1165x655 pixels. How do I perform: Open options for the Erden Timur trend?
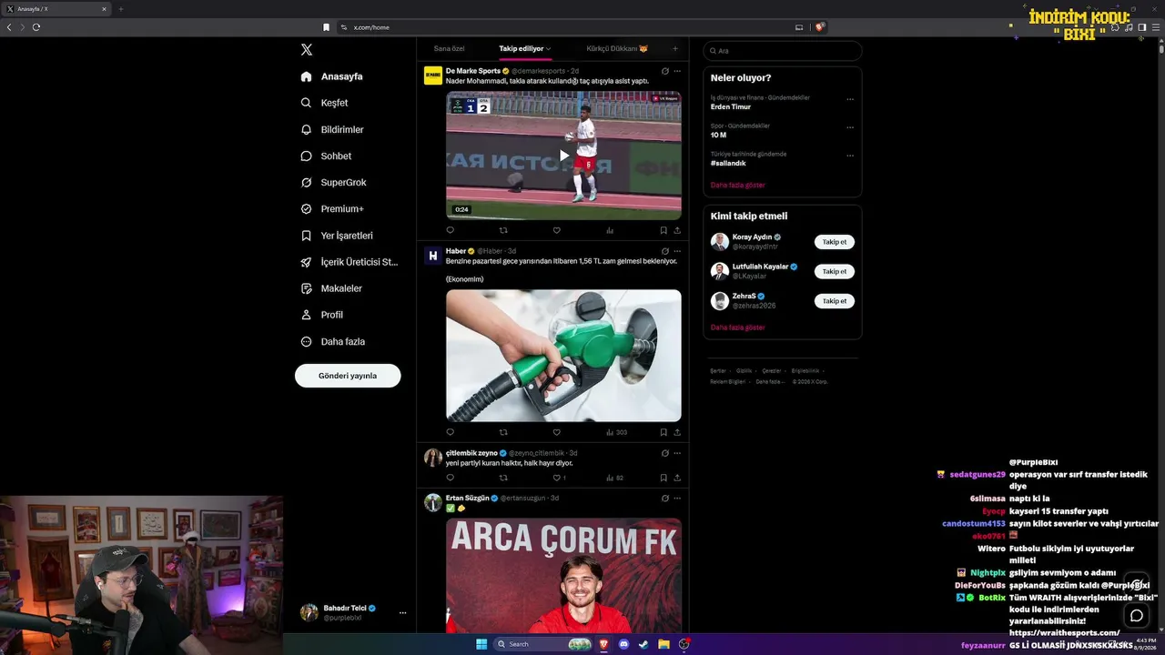pos(850,100)
